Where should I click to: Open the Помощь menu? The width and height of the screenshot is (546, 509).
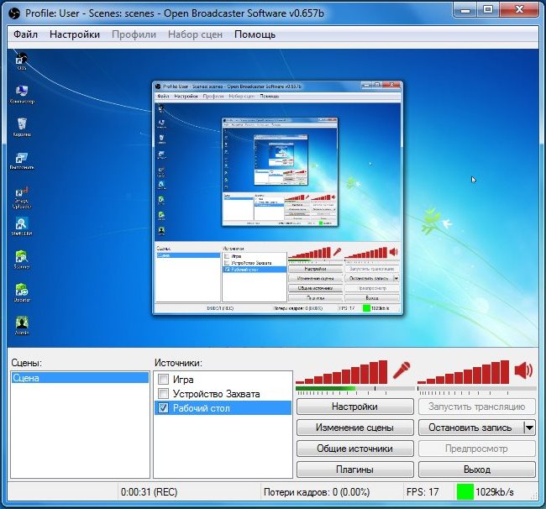tap(255, 34)
